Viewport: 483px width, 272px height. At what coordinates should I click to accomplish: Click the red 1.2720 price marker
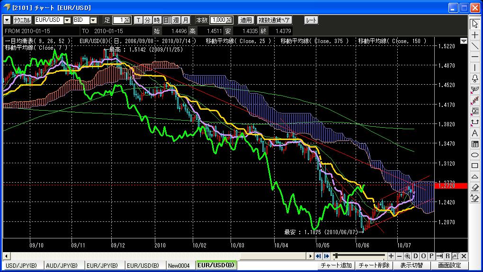click(x=451, y=185)
